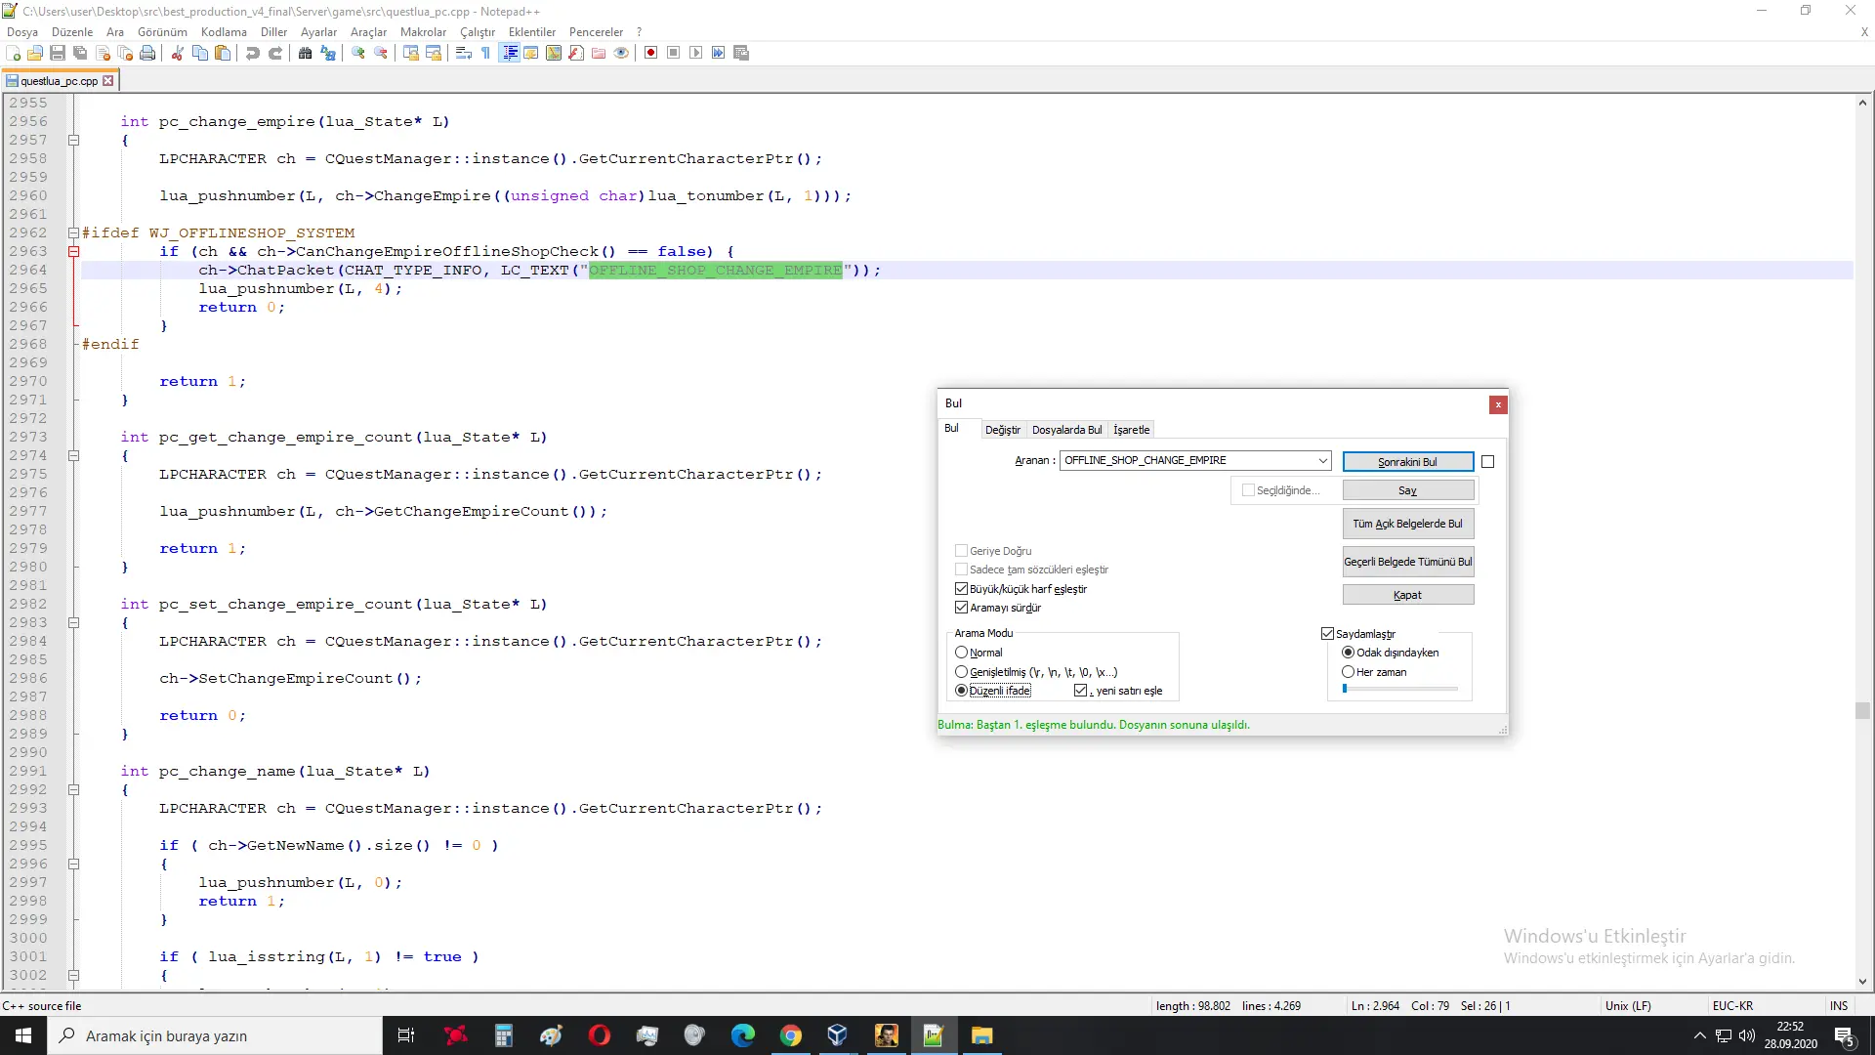Toggle the Aramayı sürdür checkbox
The image size is (1875, 1055).
(x=961, y=608)
